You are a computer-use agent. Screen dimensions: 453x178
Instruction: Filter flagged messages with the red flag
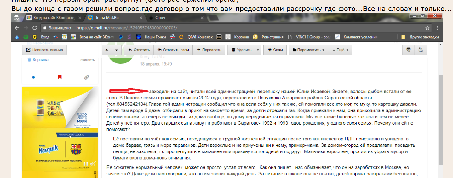click(x=60, y=77)
